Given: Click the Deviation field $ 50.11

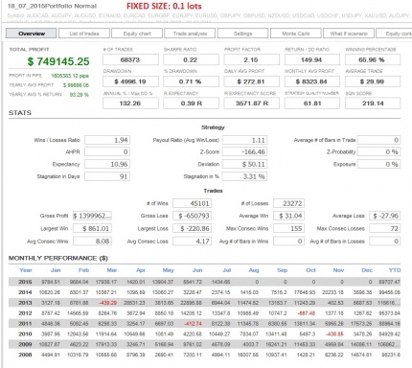Looking at the screenshot, I should click(244, 164).
